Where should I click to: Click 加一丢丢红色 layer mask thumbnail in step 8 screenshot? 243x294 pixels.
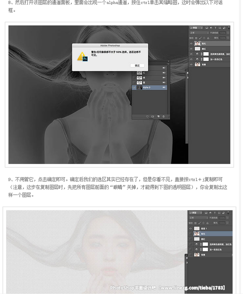(206, 59)
